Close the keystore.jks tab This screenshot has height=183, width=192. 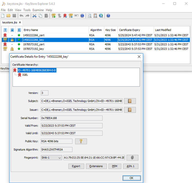point(20,22)
